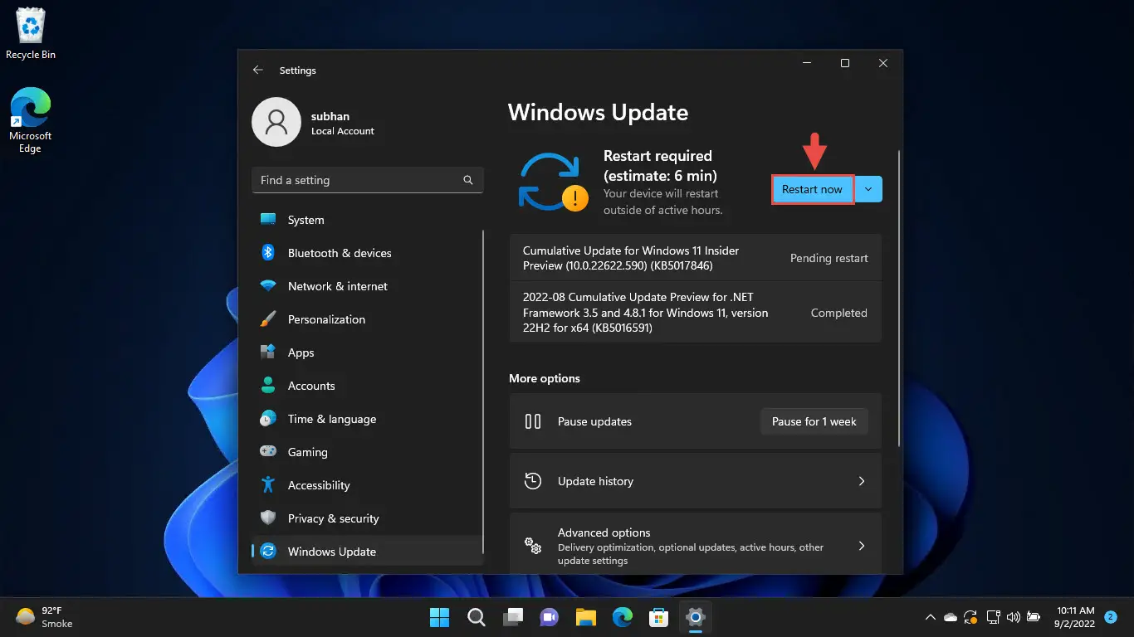Click the Windows Update sync status icon

tap(553, 182)
